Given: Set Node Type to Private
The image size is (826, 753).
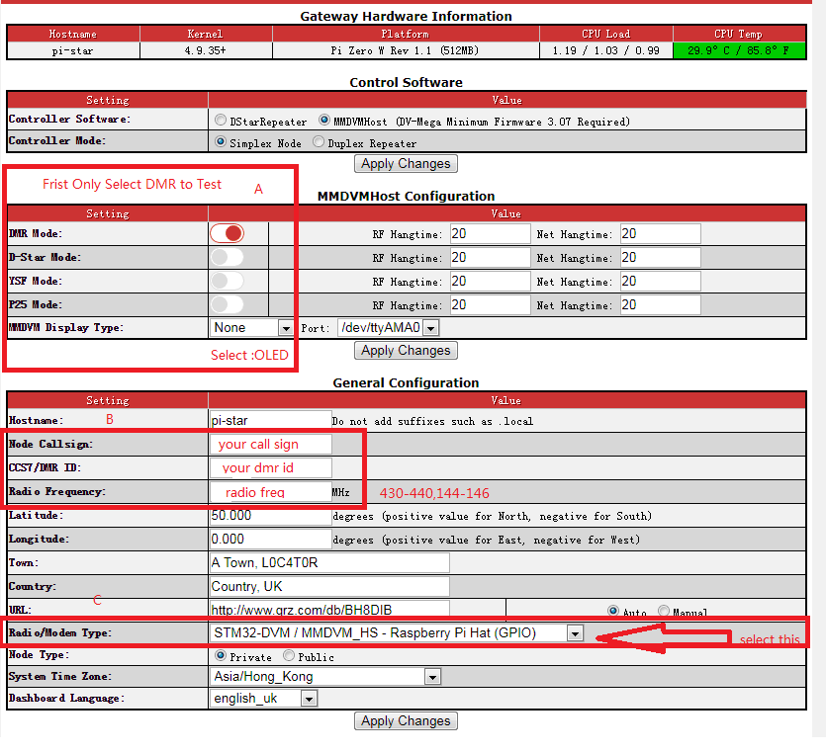Looking at the screenshot, I should point(221,655).
